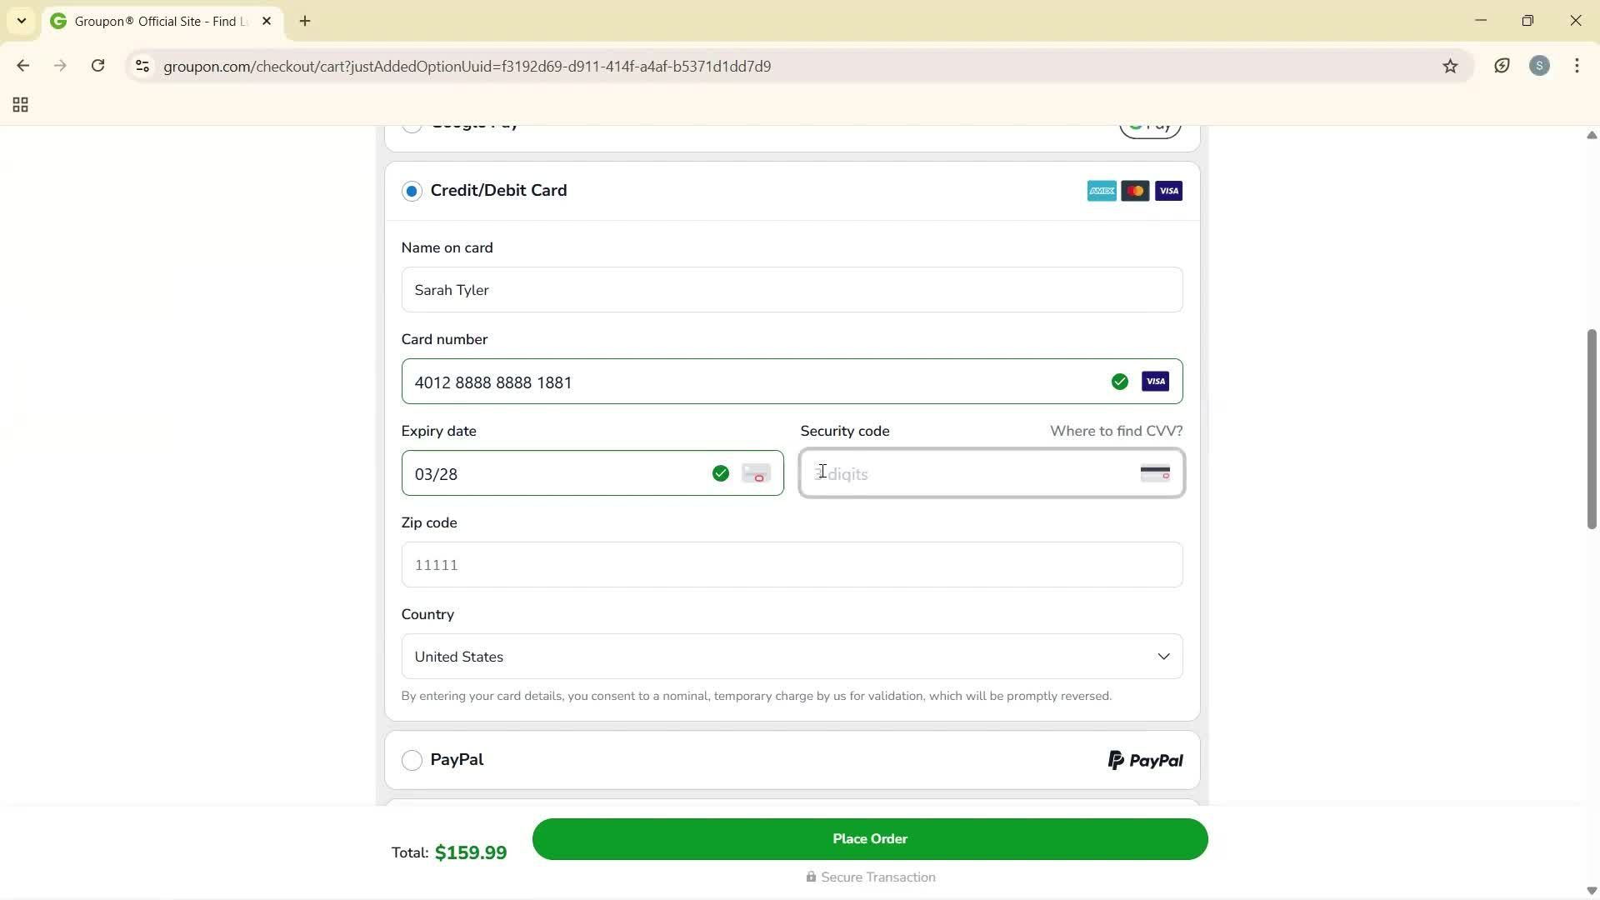
Task: Open Chrome's three-dot menu
Action: [1577, 66]
